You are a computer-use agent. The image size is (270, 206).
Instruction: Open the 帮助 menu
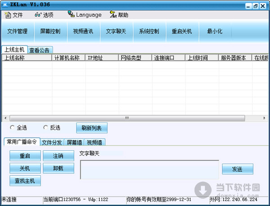(x=119, y=15)
